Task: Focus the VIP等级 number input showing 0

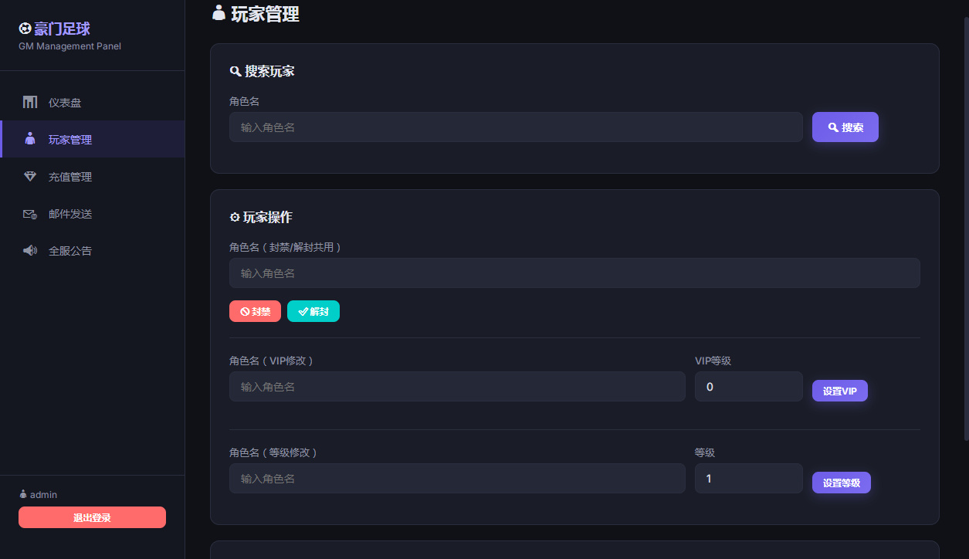Action: (x=748, y=386)
